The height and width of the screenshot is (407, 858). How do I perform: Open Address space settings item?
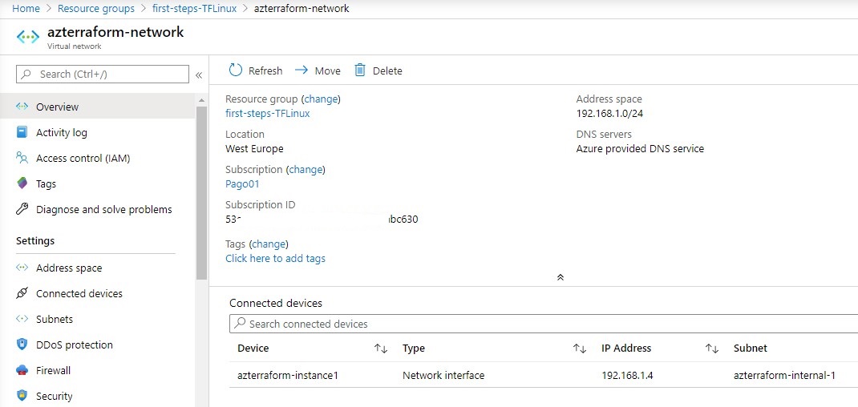click(x=69, y=268)
